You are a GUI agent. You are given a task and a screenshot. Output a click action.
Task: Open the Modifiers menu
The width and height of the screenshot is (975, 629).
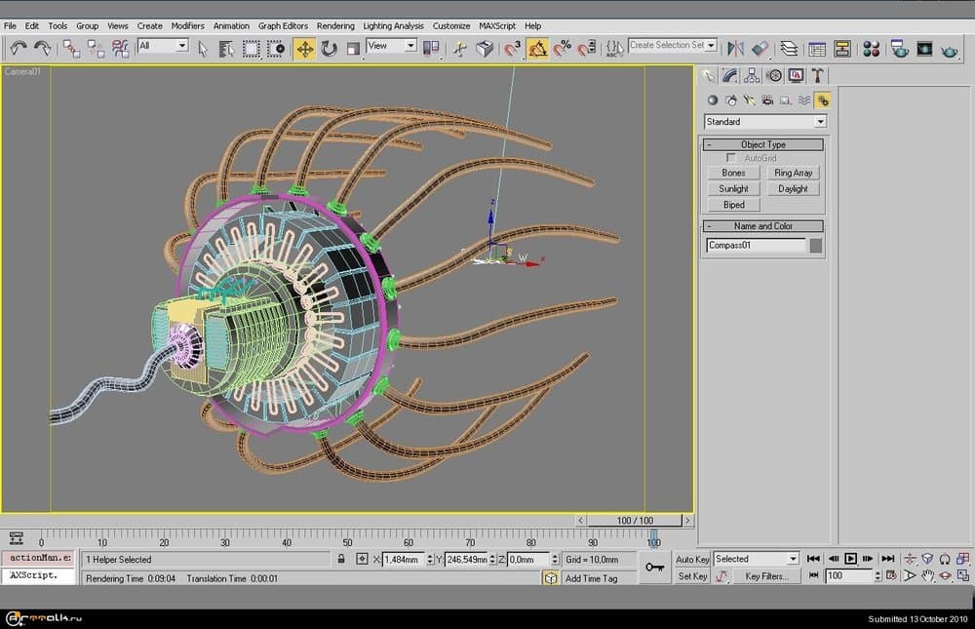(187, 25)
